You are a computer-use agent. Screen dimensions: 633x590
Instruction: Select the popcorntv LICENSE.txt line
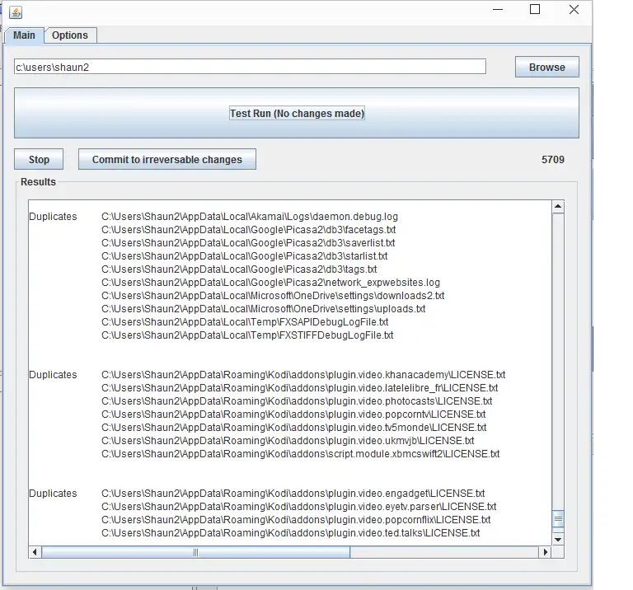click(x=293, y=414)
